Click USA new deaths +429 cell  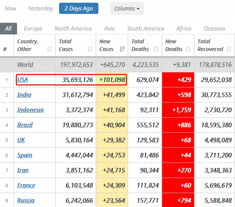(x=178, y=80)
